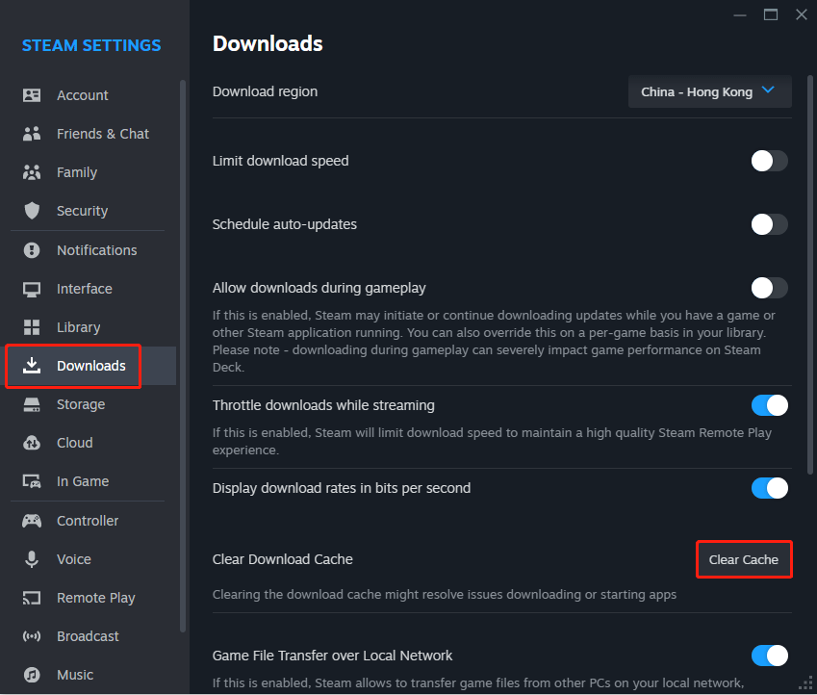The height and width of the screenshot is (695, 817).
Task: Disable Throttle downloads while streaming
Action: coord(769,405)
